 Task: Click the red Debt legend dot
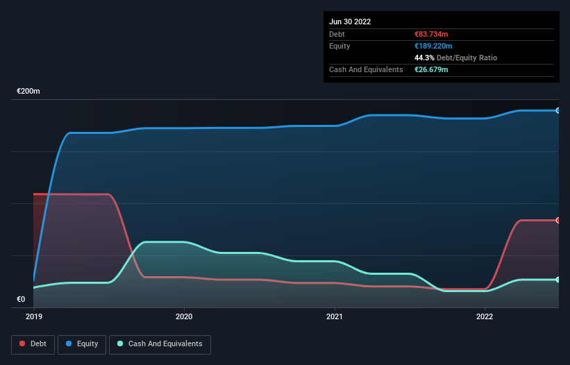(x=22, y=343)
